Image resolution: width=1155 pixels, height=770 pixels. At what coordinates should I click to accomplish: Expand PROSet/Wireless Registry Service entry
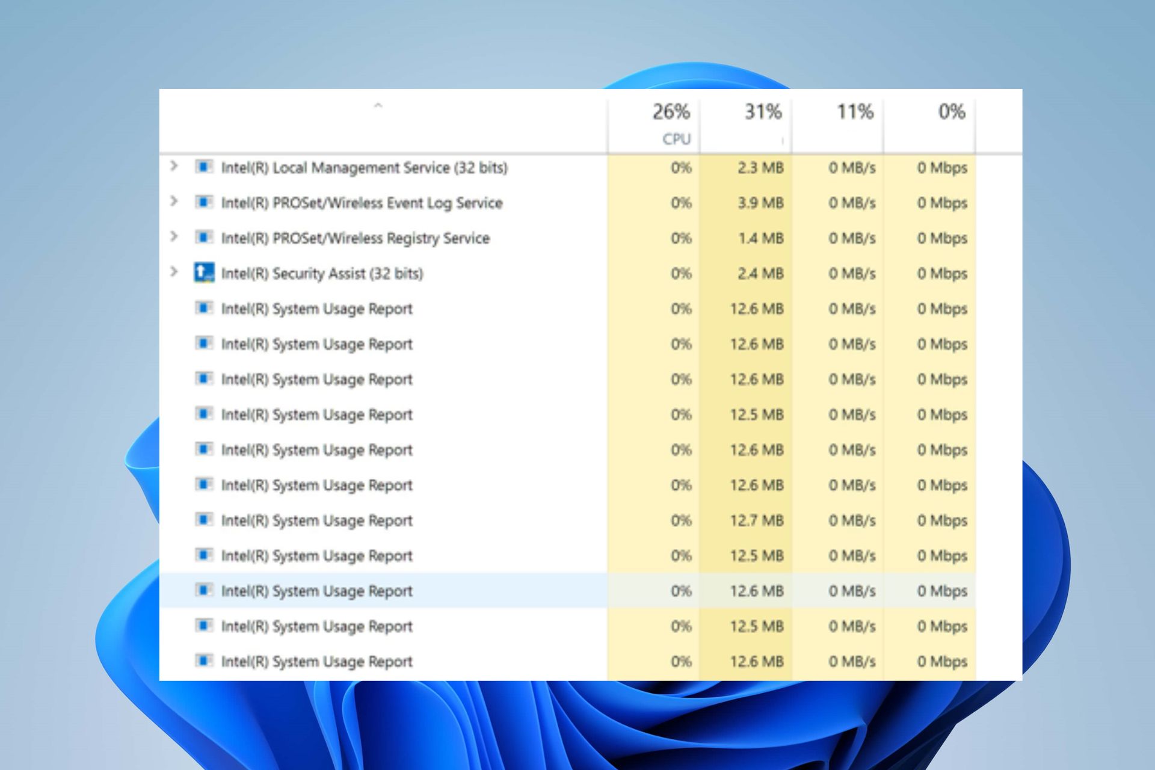(174, 236)
